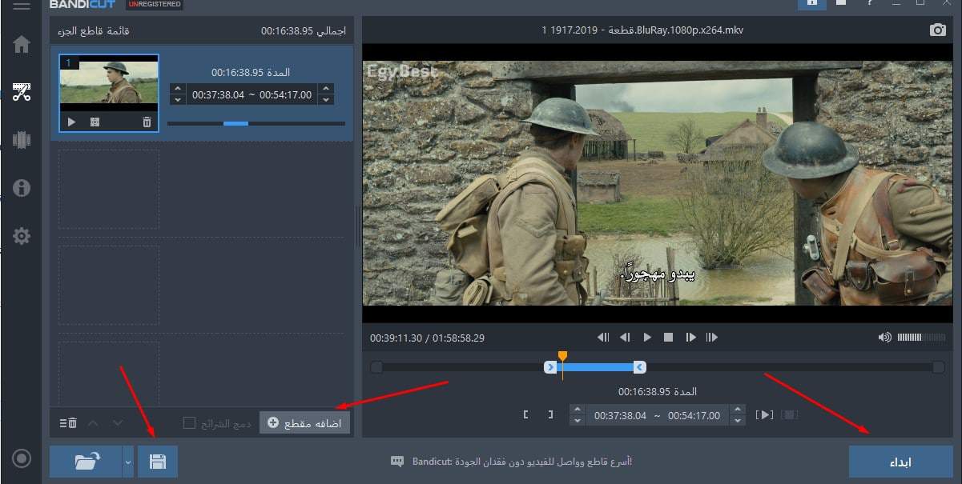Step segment start time down in the list
This screenshot has height=484, width=962.
tap(178, 100)
